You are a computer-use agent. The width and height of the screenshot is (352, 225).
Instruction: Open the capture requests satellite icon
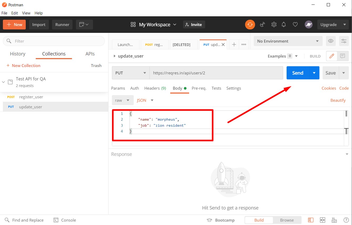[x=262, y=24]
